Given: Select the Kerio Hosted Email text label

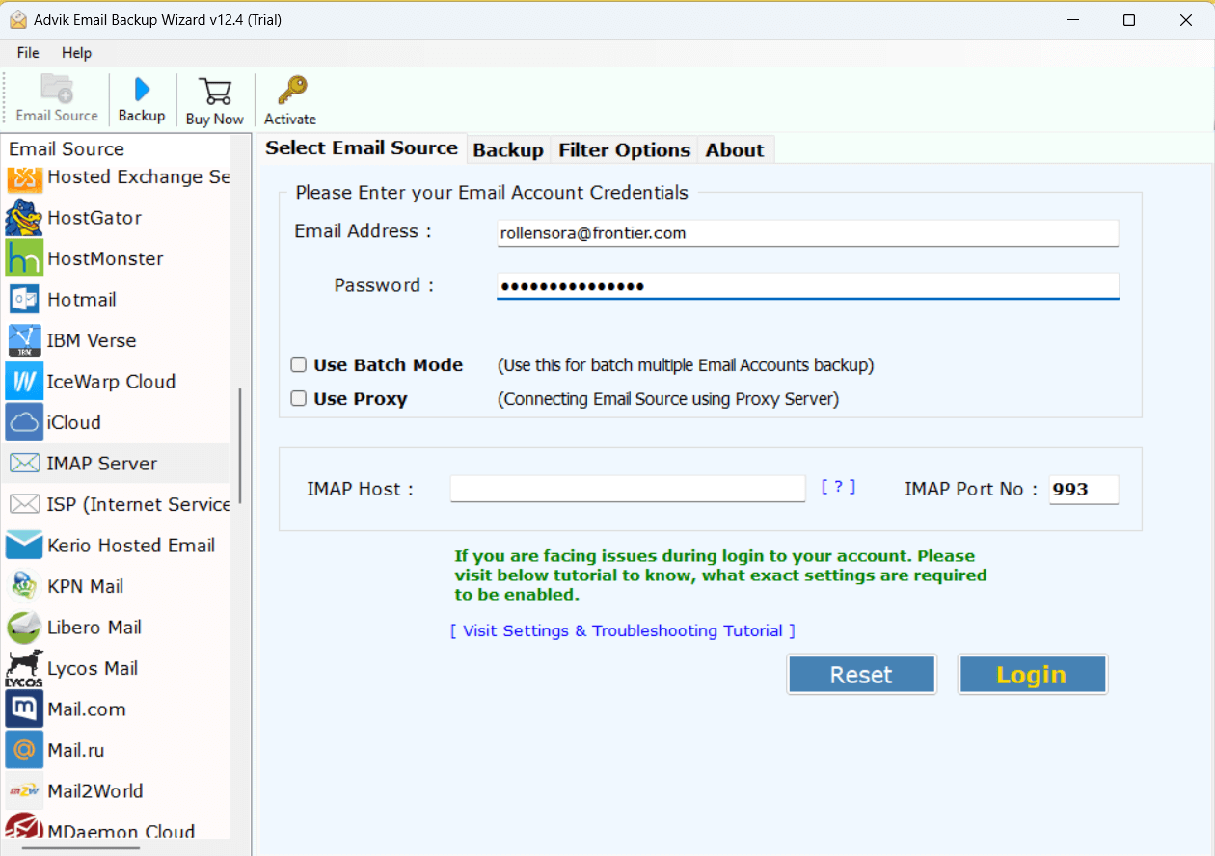Looking at the screenshot, I should 131,546.
